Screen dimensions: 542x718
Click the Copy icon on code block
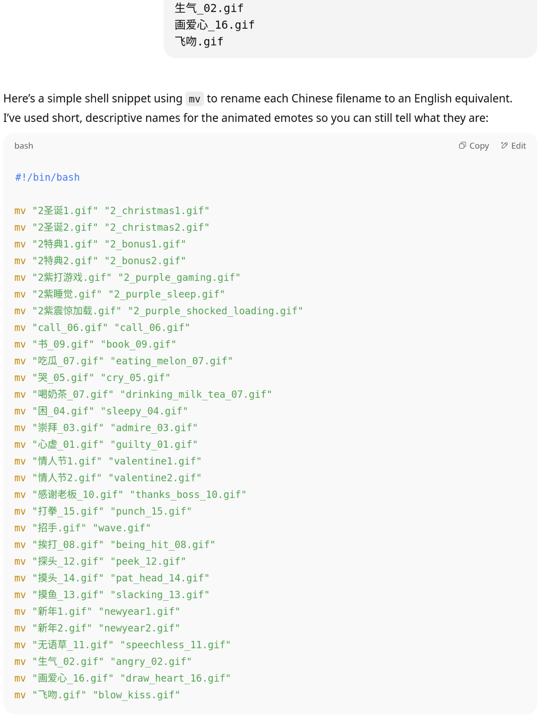click(462, 146)
